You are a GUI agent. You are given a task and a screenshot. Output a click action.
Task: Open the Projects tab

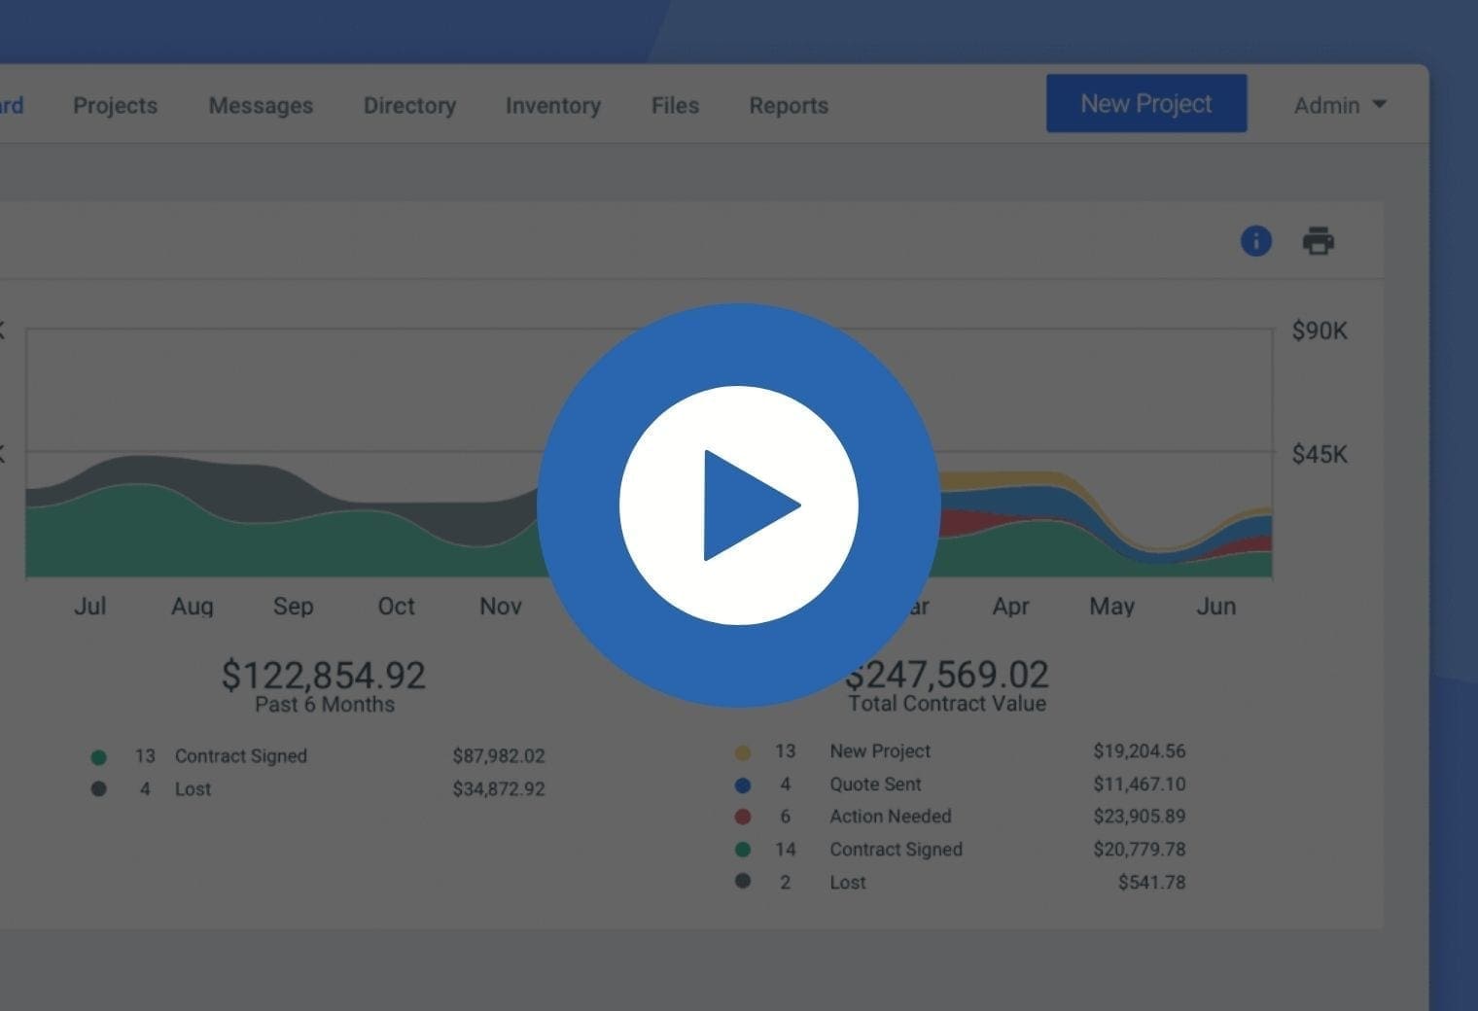coord(115,105)
